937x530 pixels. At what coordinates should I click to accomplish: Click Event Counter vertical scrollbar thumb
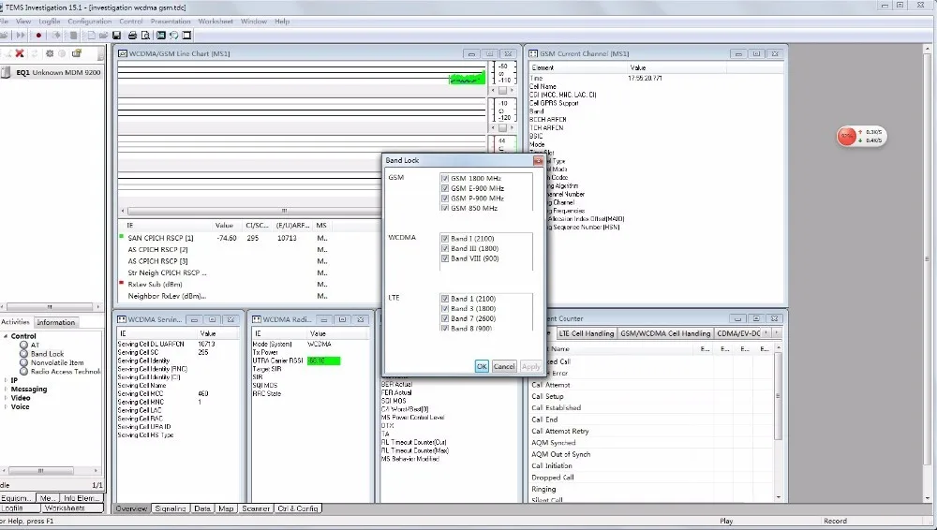click(x=778, y=395)
